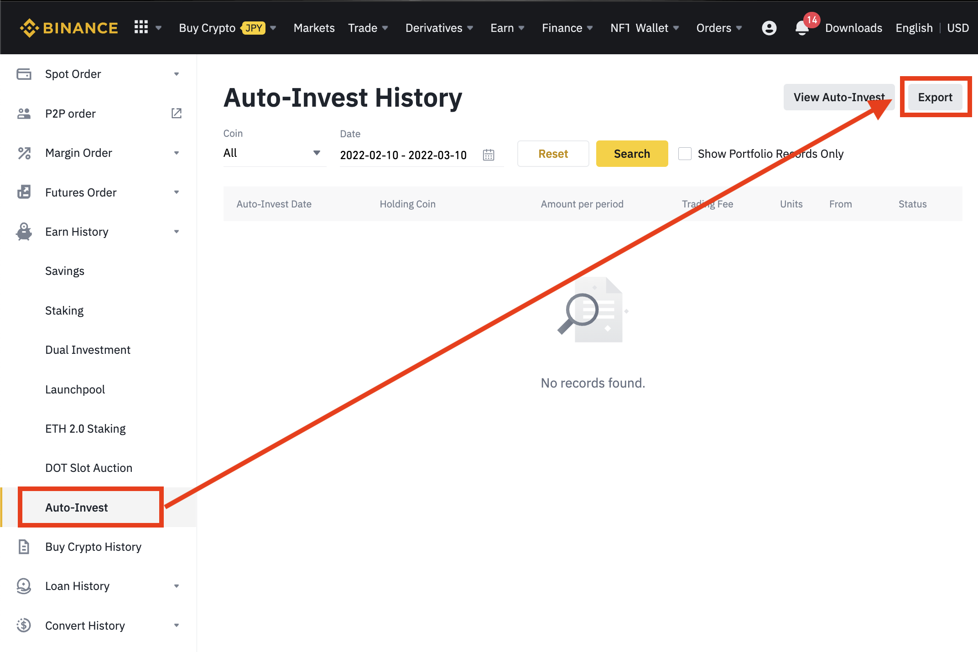This screenshot has width=978, height=652.
Task: Click the Search button
Action: pyautogui.click(x=631, y=154)
